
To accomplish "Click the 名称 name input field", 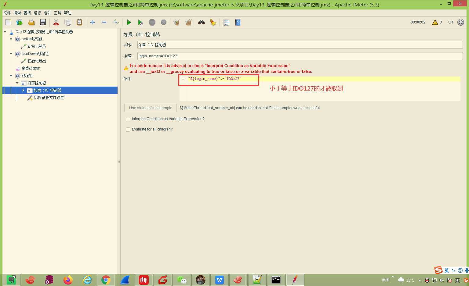I will (300, 45).
